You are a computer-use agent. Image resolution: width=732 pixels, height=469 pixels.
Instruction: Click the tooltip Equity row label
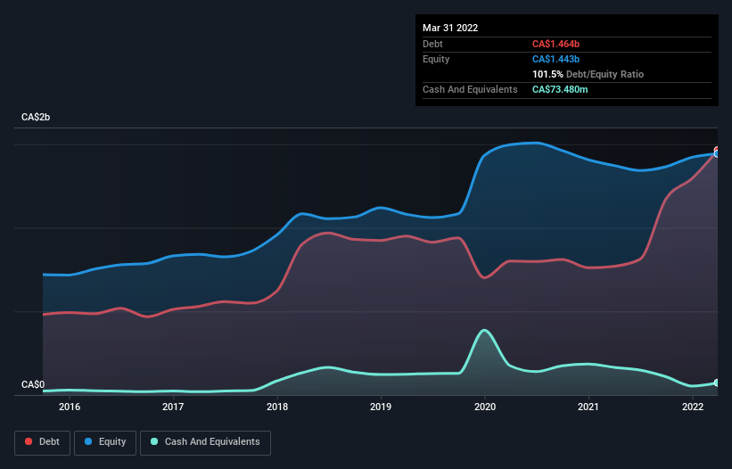pos(436,59)
